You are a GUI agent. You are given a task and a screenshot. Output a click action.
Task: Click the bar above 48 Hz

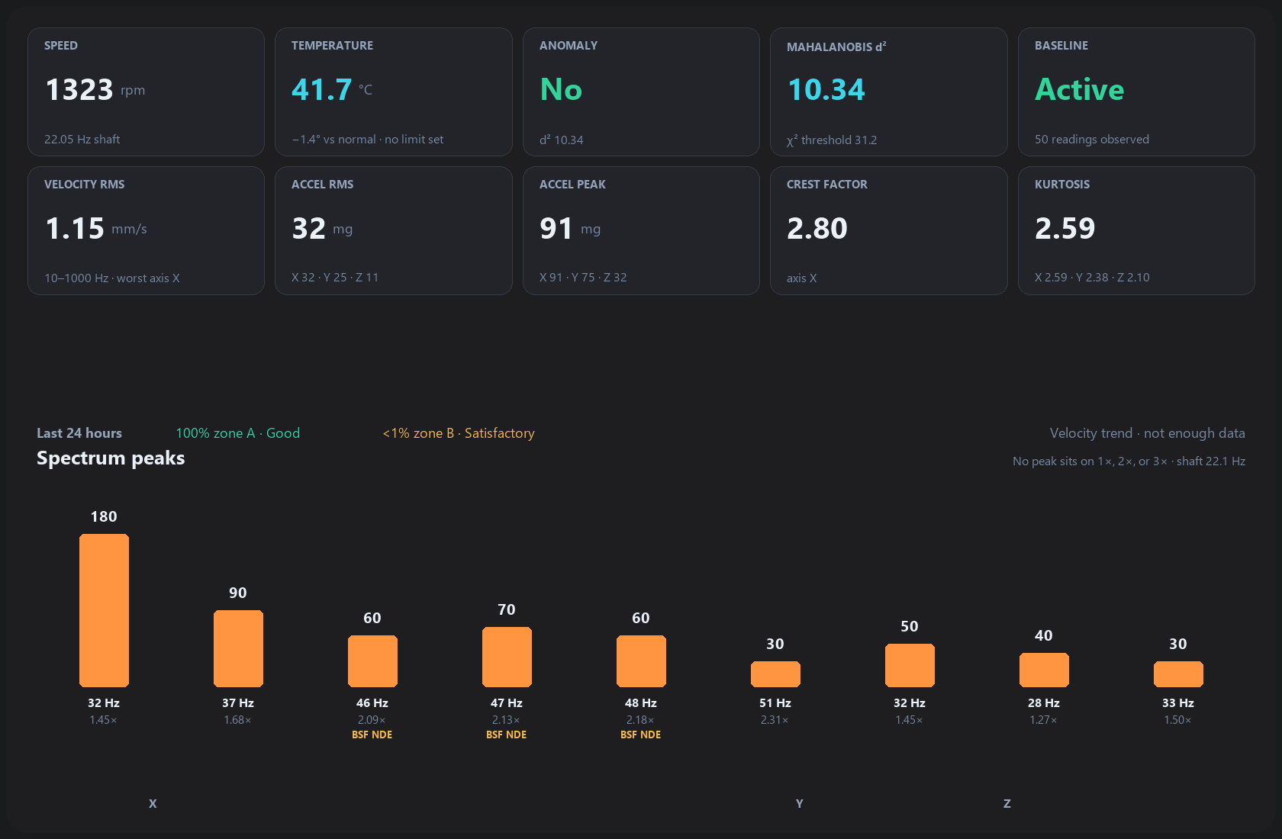tap(641, 661)
